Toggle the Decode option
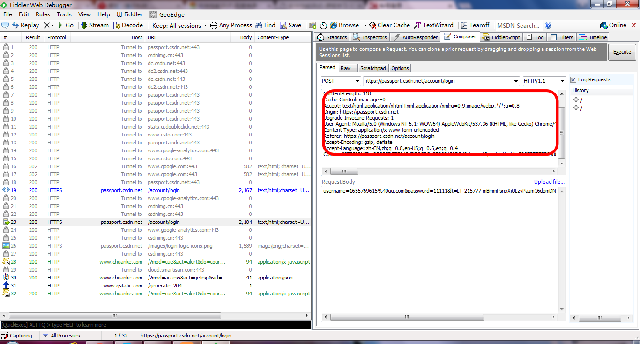 128,25
